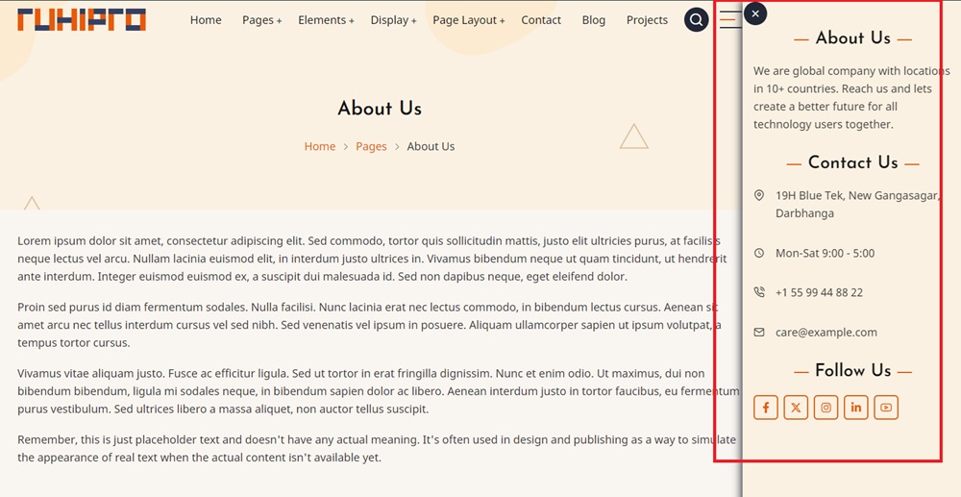Go to the Home menu item
This screenshot has height=497, width=961.
(x=206, y=20)
